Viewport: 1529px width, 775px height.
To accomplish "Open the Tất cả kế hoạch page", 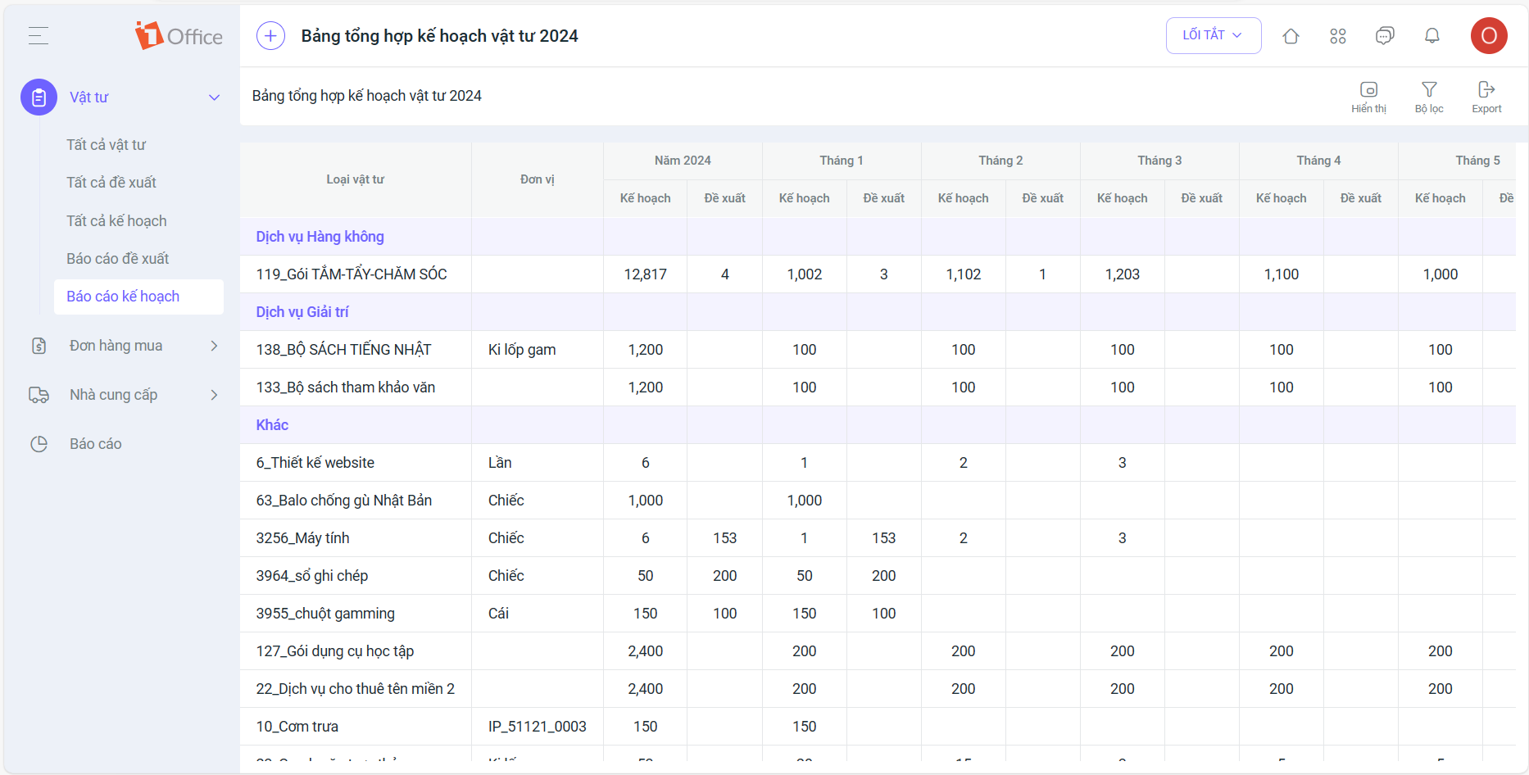I will (x=116, y=221).
